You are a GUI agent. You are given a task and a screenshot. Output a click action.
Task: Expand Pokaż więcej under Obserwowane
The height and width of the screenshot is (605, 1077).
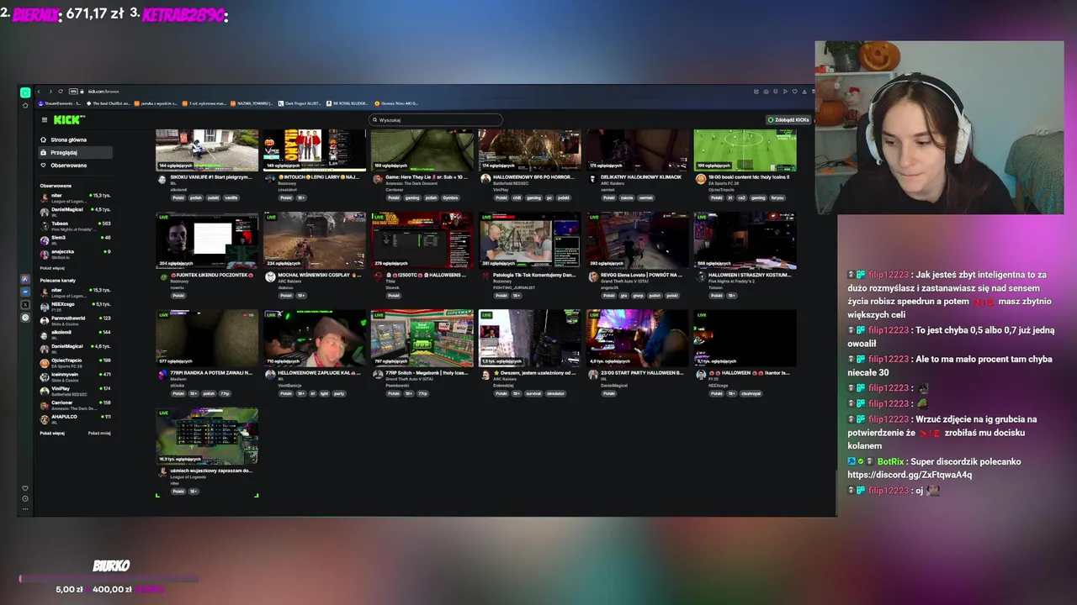[52, 268]
